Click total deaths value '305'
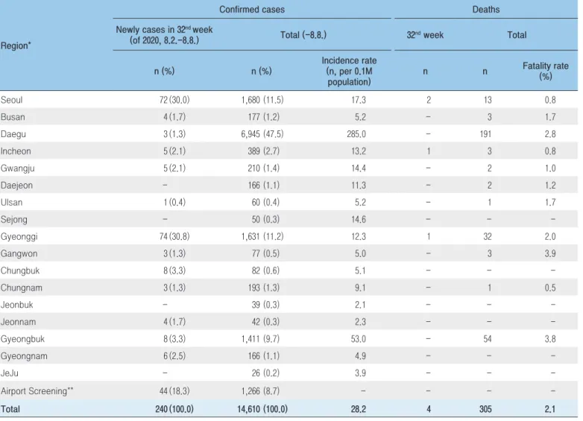 (485, 410)
